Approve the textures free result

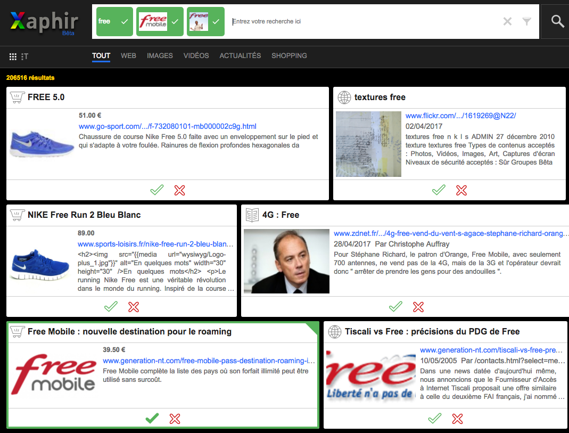pyautogui.click(x=439, y=190)
